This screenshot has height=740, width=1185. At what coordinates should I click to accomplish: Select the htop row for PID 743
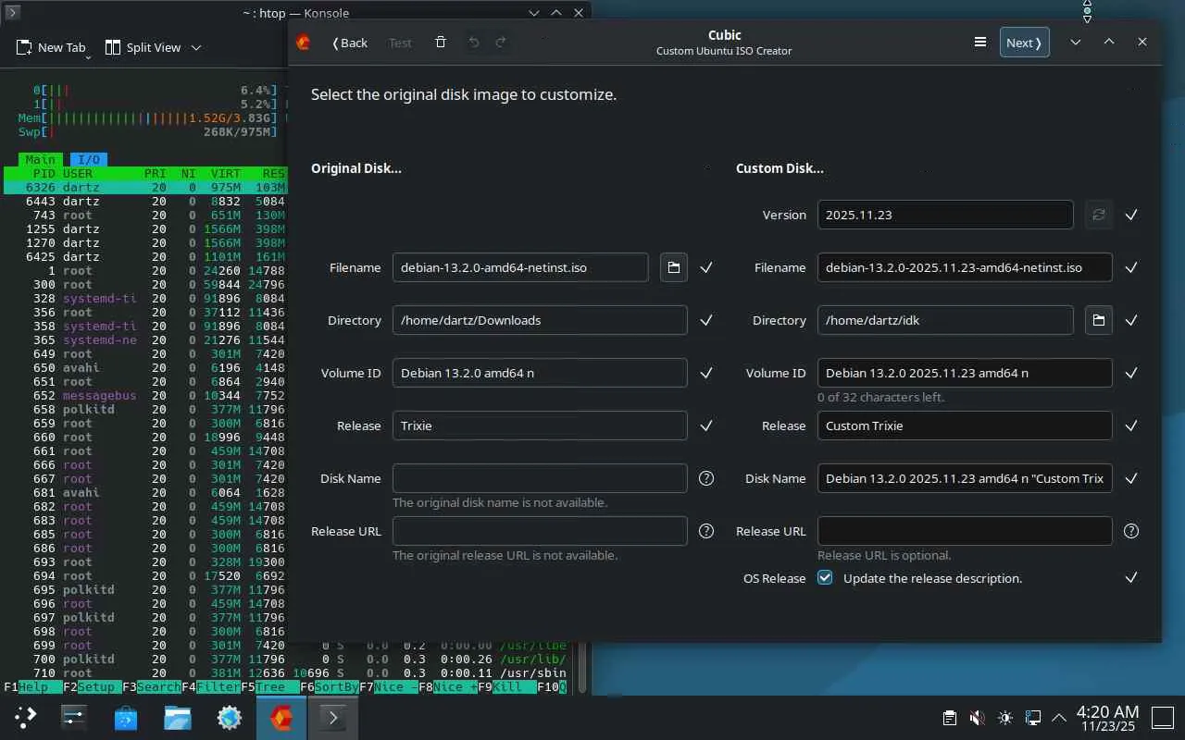[x=145, y=216]
